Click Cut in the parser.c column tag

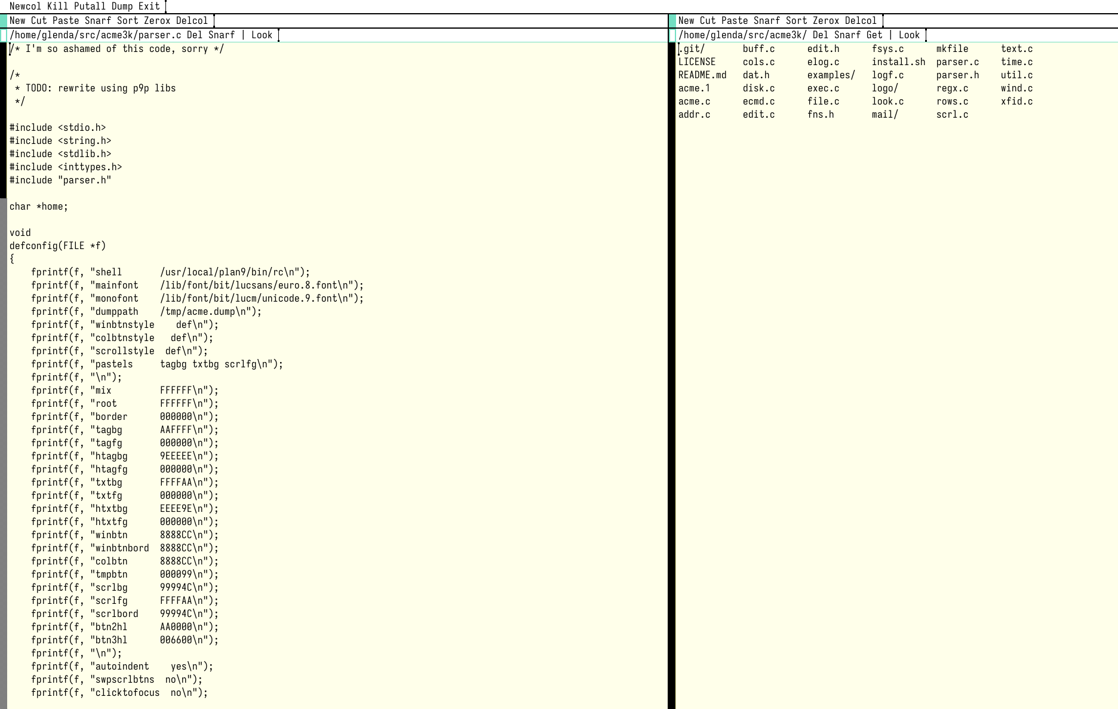click(x=39, y=21)
